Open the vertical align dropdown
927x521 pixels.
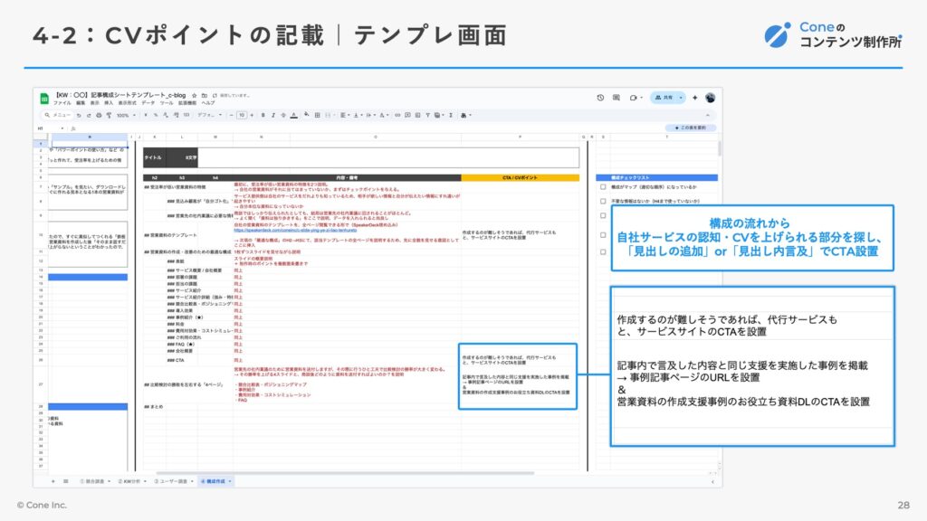pyautogui.click(x=357, y=115)
